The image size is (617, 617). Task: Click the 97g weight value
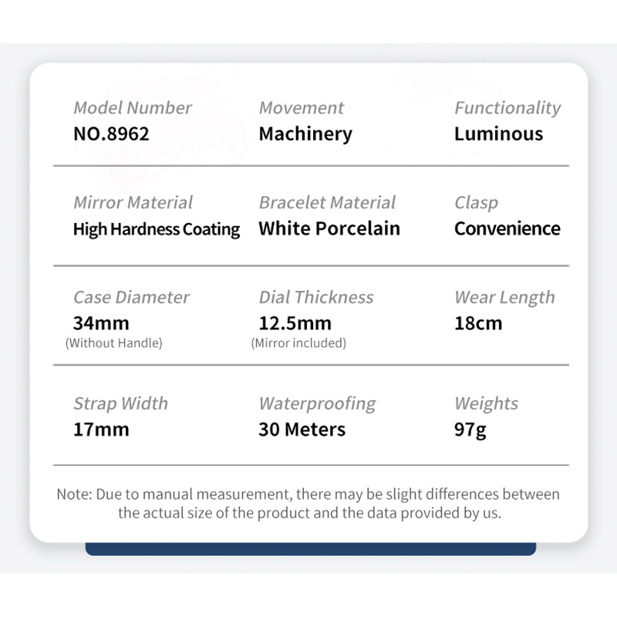point(470,430)
